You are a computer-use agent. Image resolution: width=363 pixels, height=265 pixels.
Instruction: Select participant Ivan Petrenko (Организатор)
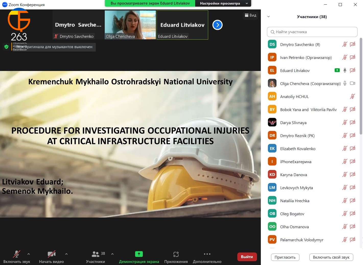[x=312, y=57]
